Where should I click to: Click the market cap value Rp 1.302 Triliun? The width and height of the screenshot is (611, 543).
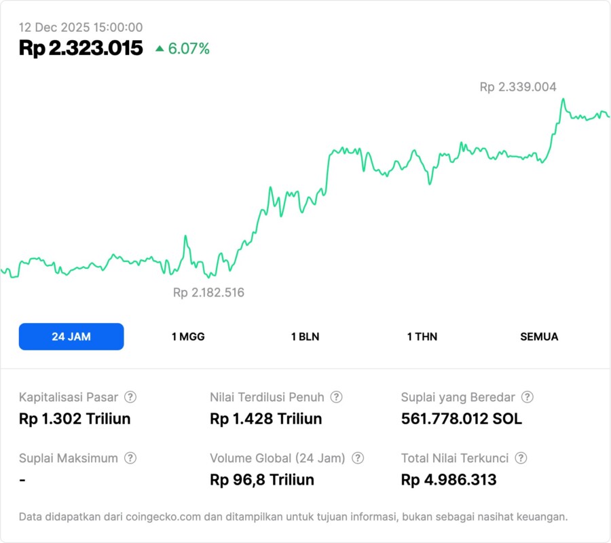tap(75, 419)
